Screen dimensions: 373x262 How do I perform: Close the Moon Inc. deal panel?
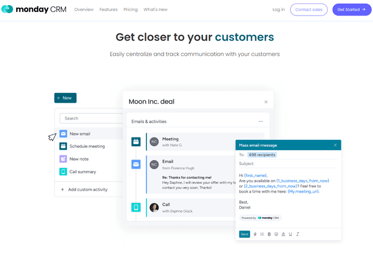266,101
